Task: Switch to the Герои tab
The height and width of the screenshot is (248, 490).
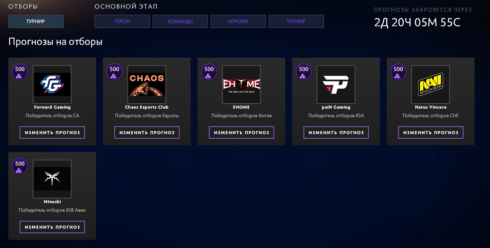Action: [122, 21]
